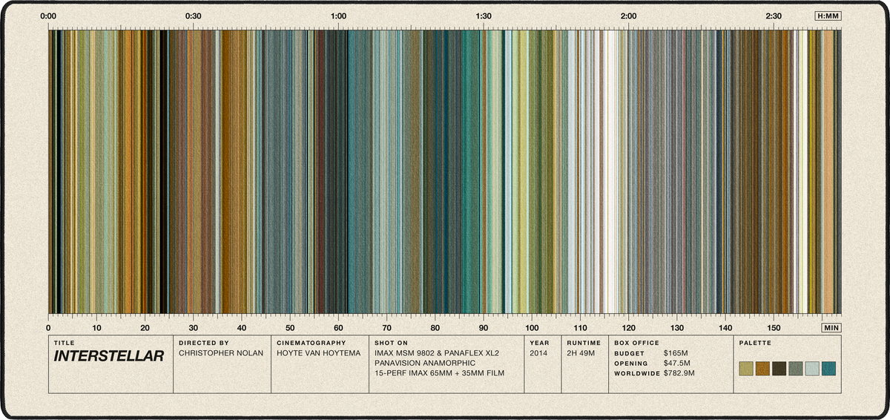Select the 2H 49M runtime value
Screen dimensions: 890x420
581,353
